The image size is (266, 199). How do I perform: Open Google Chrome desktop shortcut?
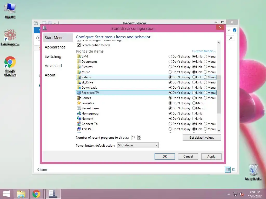click(x=10, y=66)
